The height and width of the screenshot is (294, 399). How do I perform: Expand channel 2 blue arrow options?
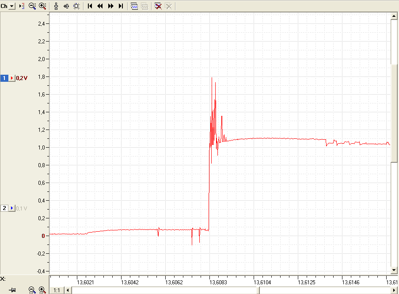tap(11, 208)
